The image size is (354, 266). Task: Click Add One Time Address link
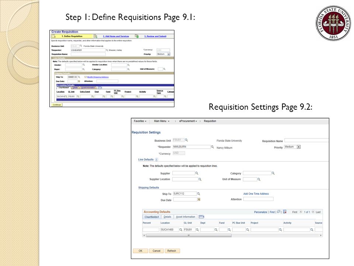(x=256, y=194)
